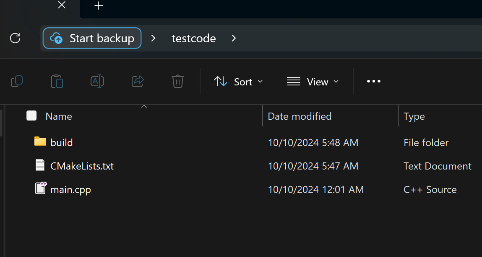This screenshot has height=257, width=482.
Task: Click the 10/10/2024 5:47 AM date cell
Action: click(313, 166)
